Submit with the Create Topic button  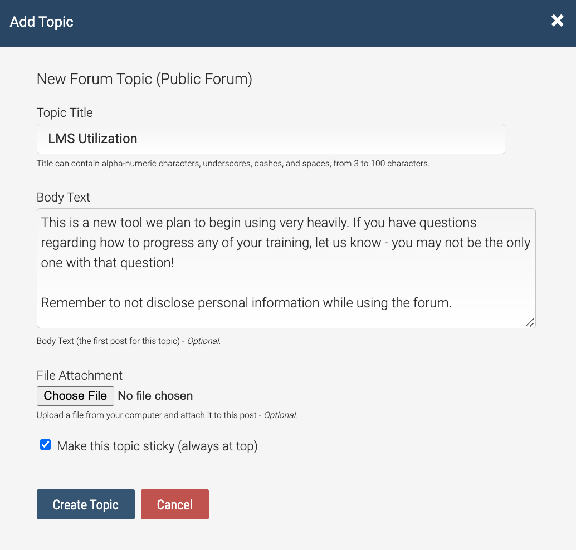coord(86,504)
